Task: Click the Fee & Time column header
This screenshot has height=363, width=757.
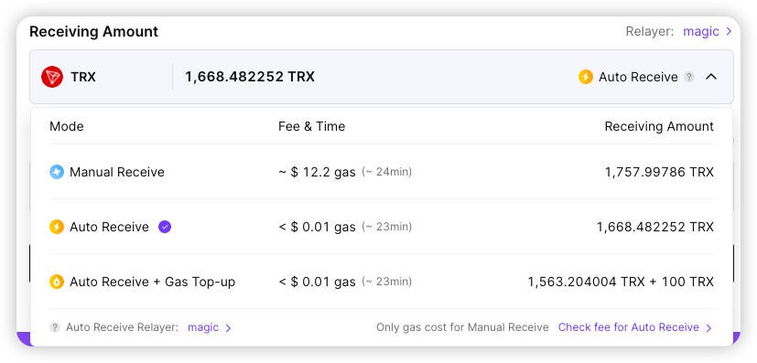Action: [312, 127]
